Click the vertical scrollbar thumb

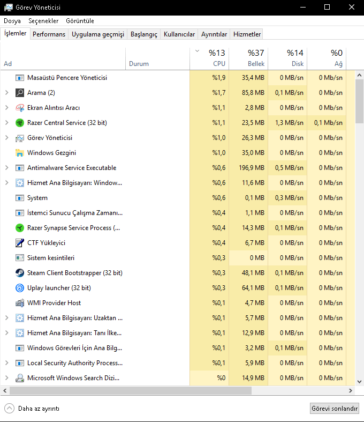359,101
